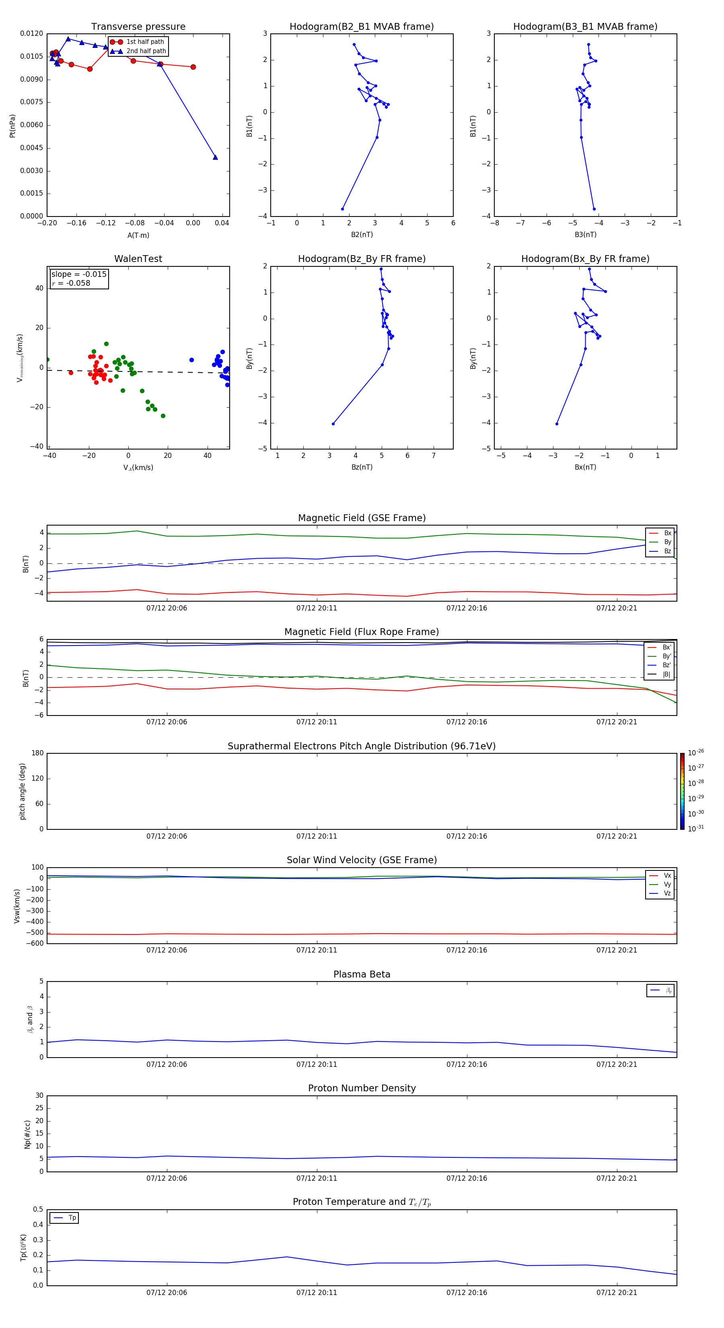Click the Magnetic Field (Flux Rope Frame) title

pyautogui.click(x=362, y=632)
